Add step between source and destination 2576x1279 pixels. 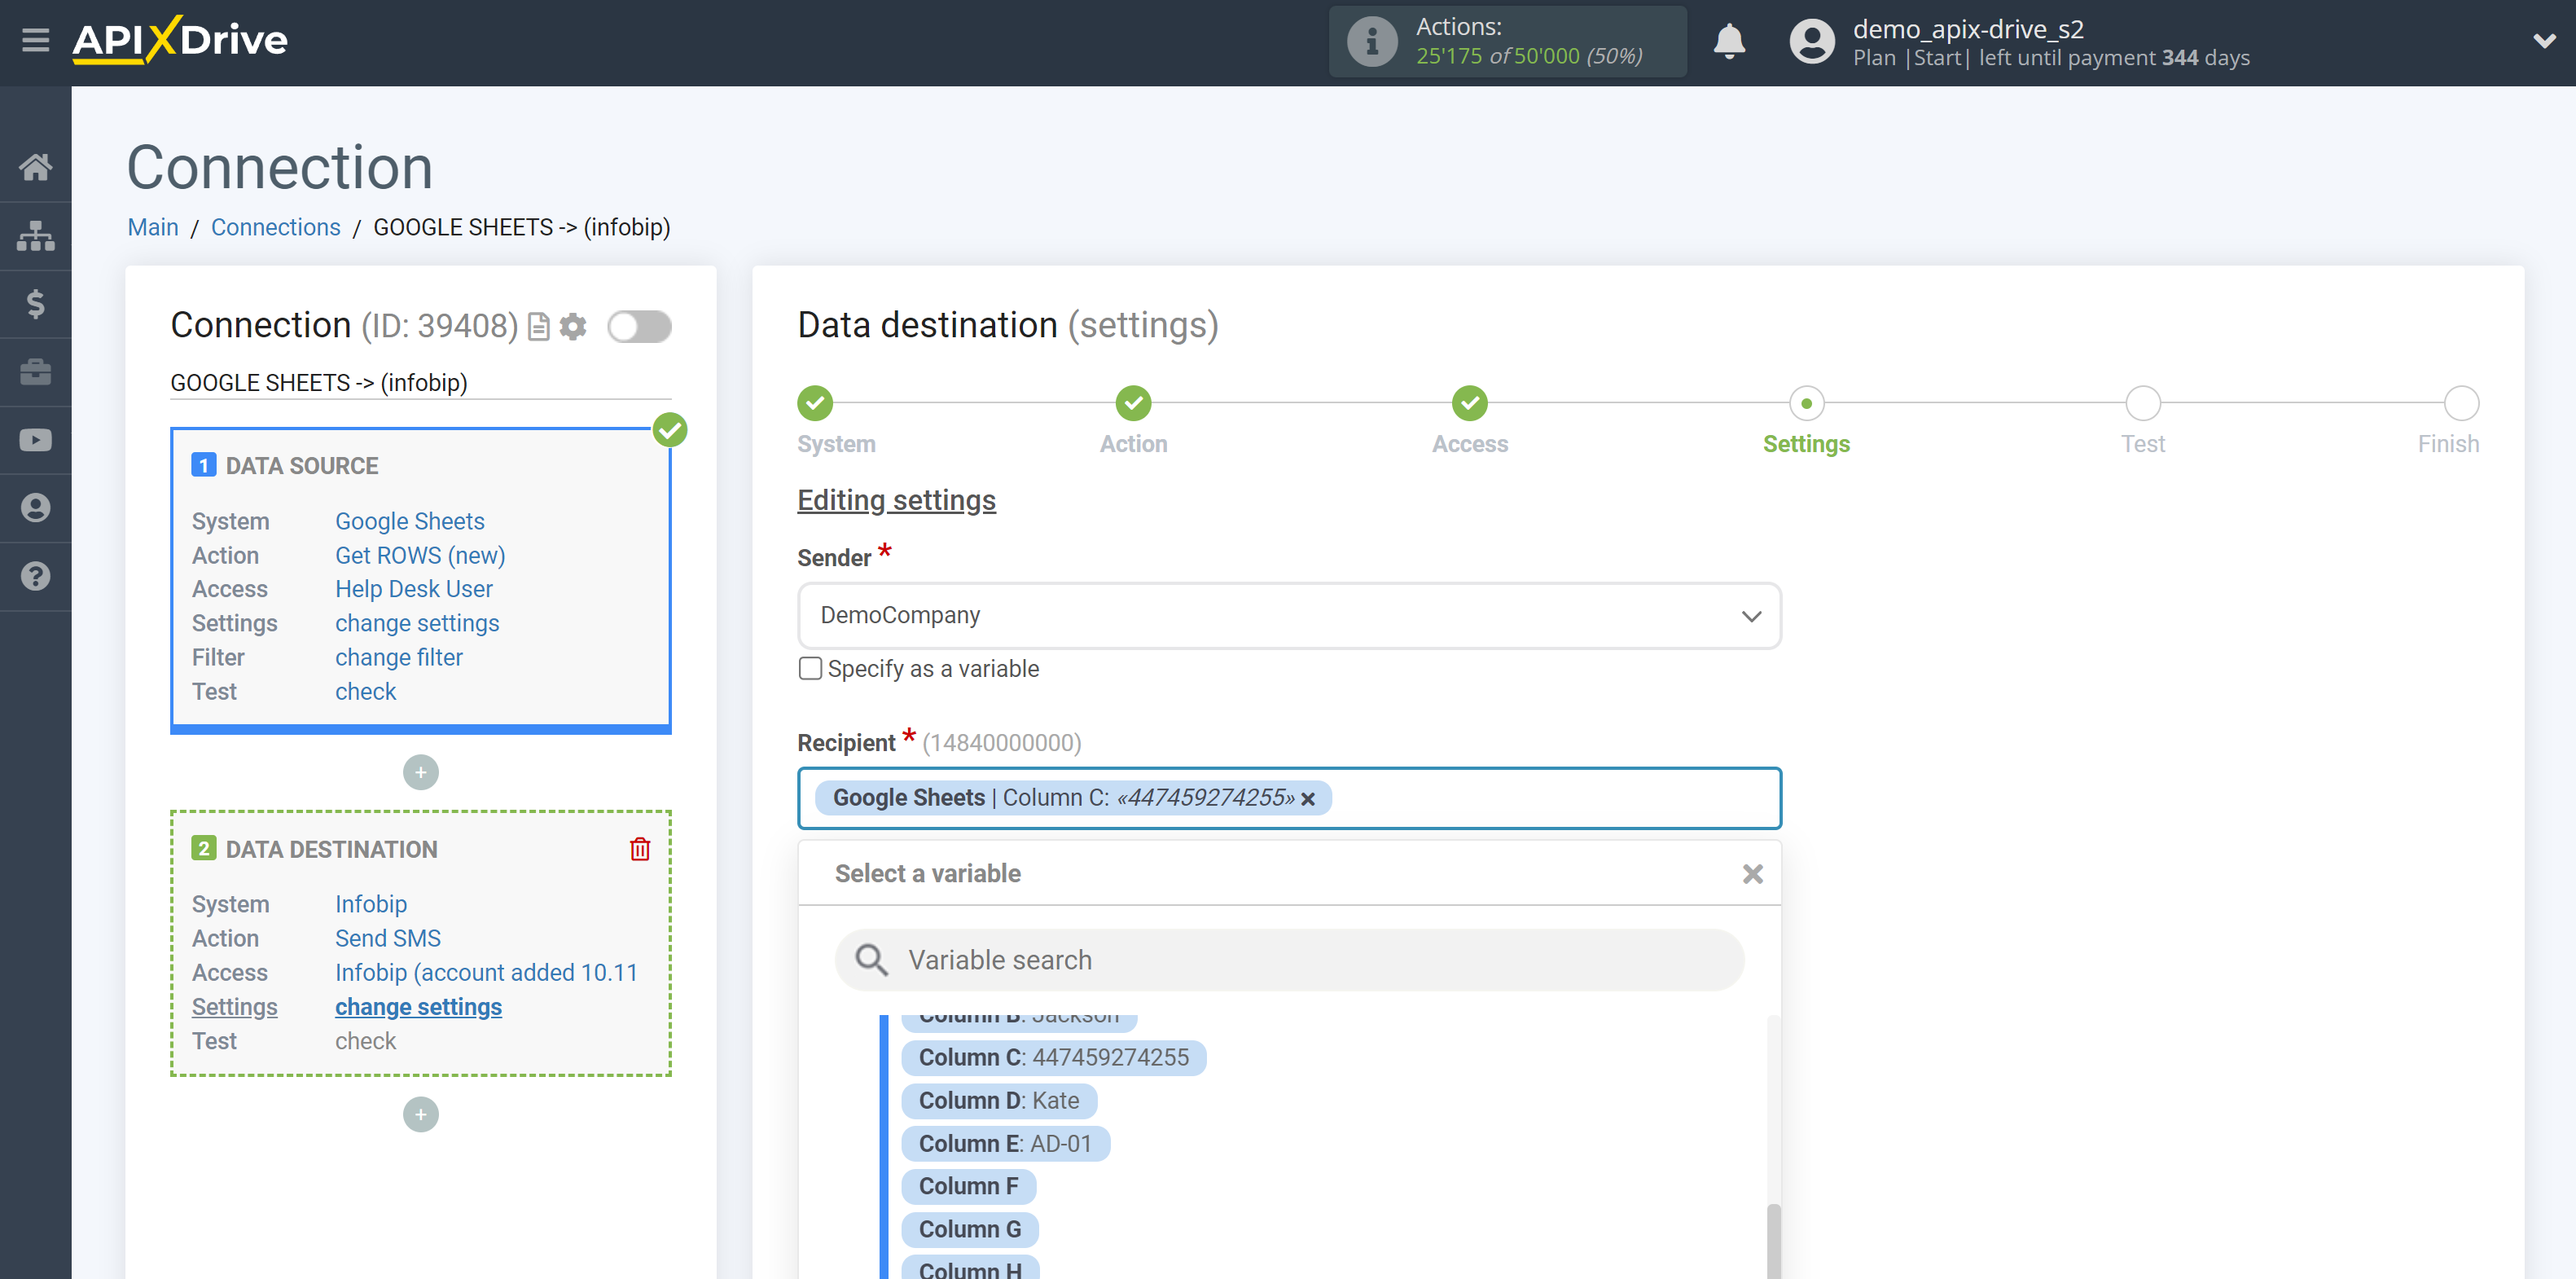420,772
